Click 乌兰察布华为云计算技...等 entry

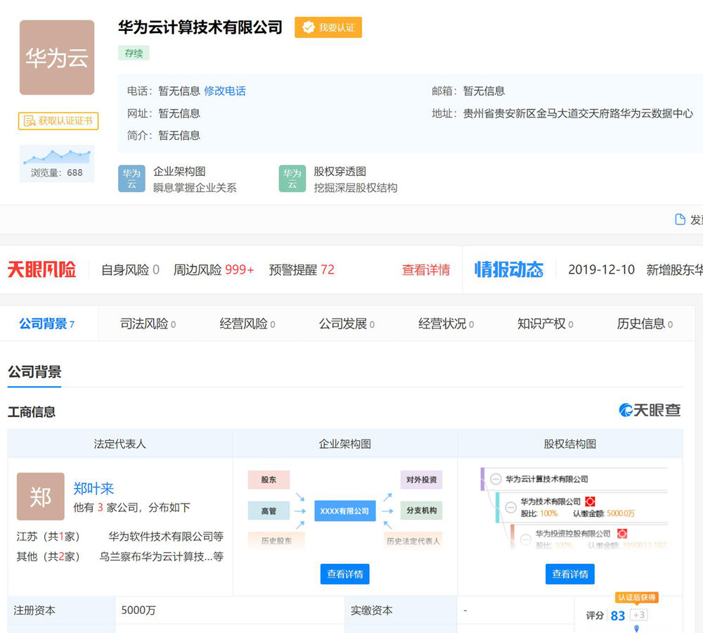click(162, 556)
